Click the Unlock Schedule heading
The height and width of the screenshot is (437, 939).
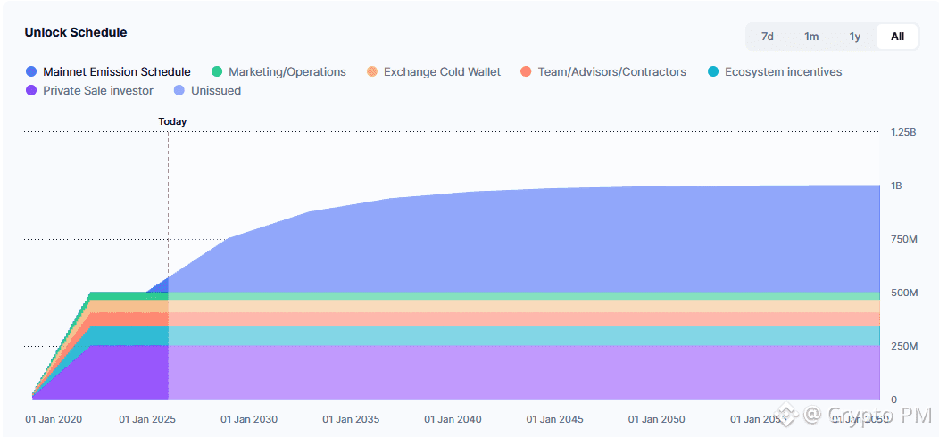[76, 32]
